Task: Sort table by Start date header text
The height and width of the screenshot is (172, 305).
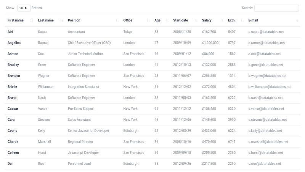Action: [x=180, y=20]
